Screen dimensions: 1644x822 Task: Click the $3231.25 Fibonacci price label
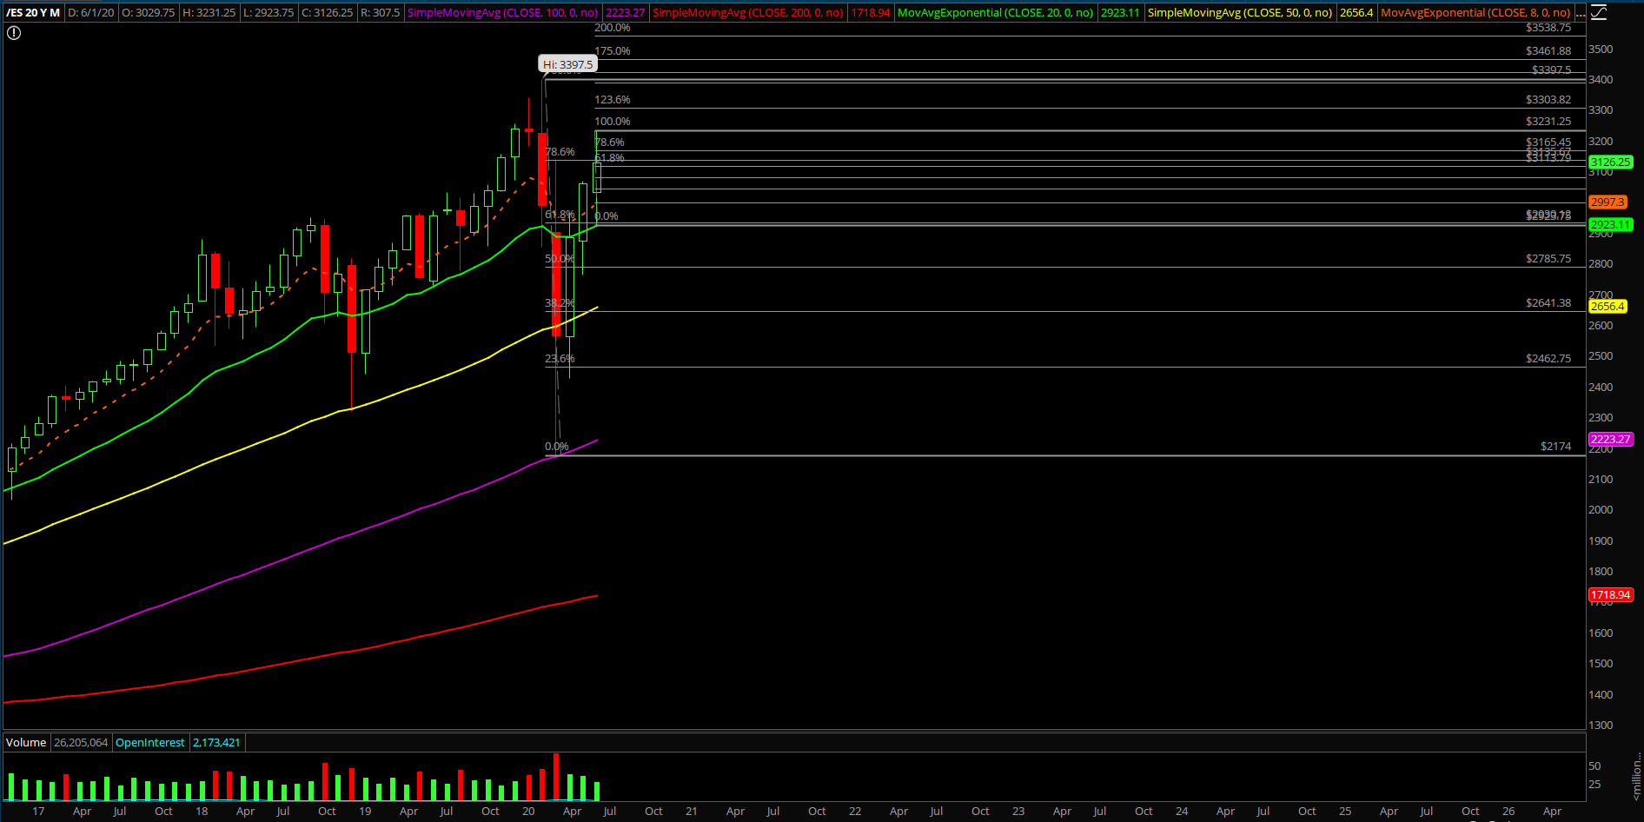click(1548, 122)
